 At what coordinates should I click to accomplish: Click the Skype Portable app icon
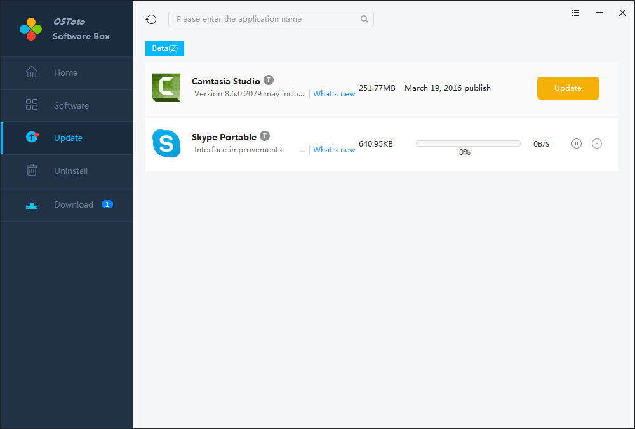point(166,143)
